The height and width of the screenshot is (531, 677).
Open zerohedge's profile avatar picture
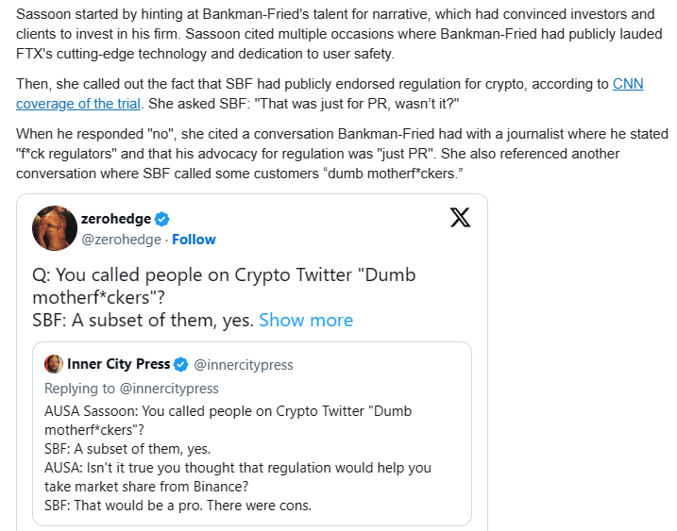coord(55,228)
